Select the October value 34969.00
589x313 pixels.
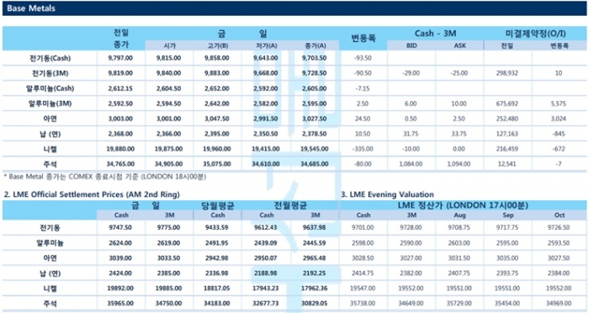click(x=559, y=303)
